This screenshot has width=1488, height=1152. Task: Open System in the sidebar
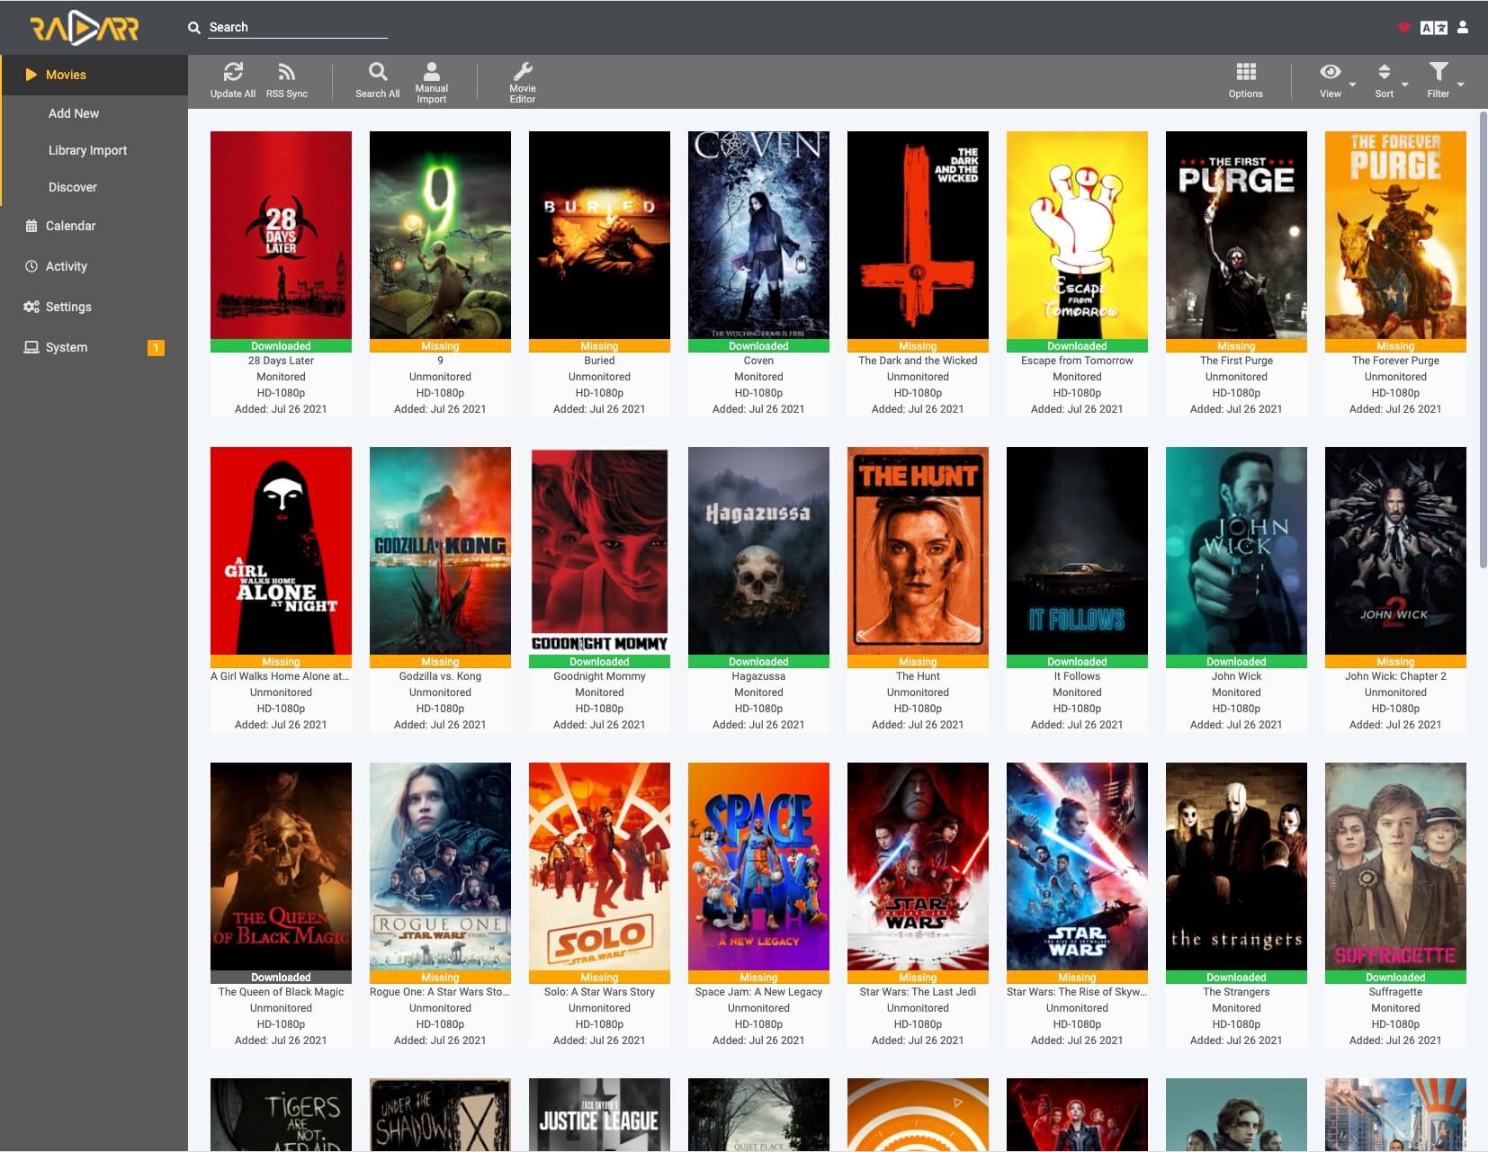67,347
